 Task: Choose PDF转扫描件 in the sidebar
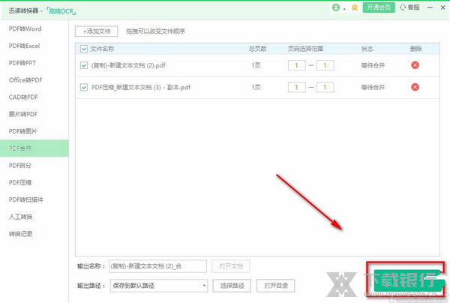coord(26,199)
